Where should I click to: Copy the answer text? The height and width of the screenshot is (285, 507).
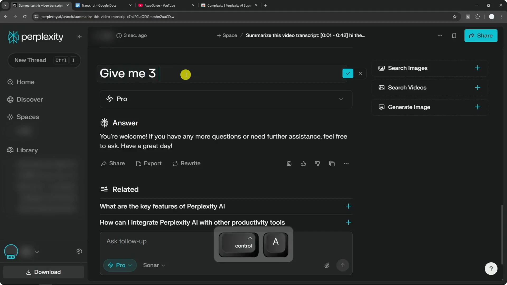click(332, 164)
